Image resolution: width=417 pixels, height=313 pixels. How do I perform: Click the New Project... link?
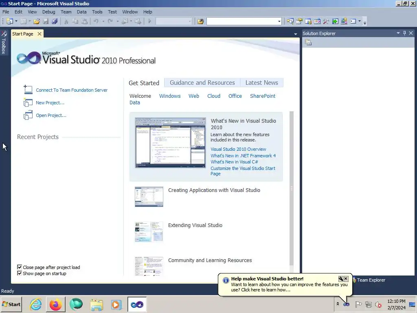(50, 103)
